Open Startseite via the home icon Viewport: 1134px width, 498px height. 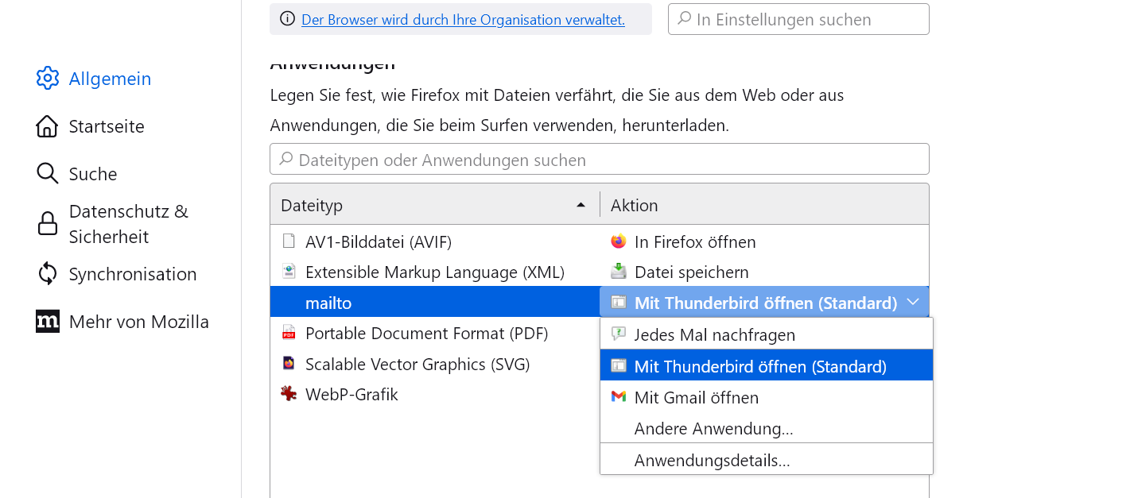[48, 126]
